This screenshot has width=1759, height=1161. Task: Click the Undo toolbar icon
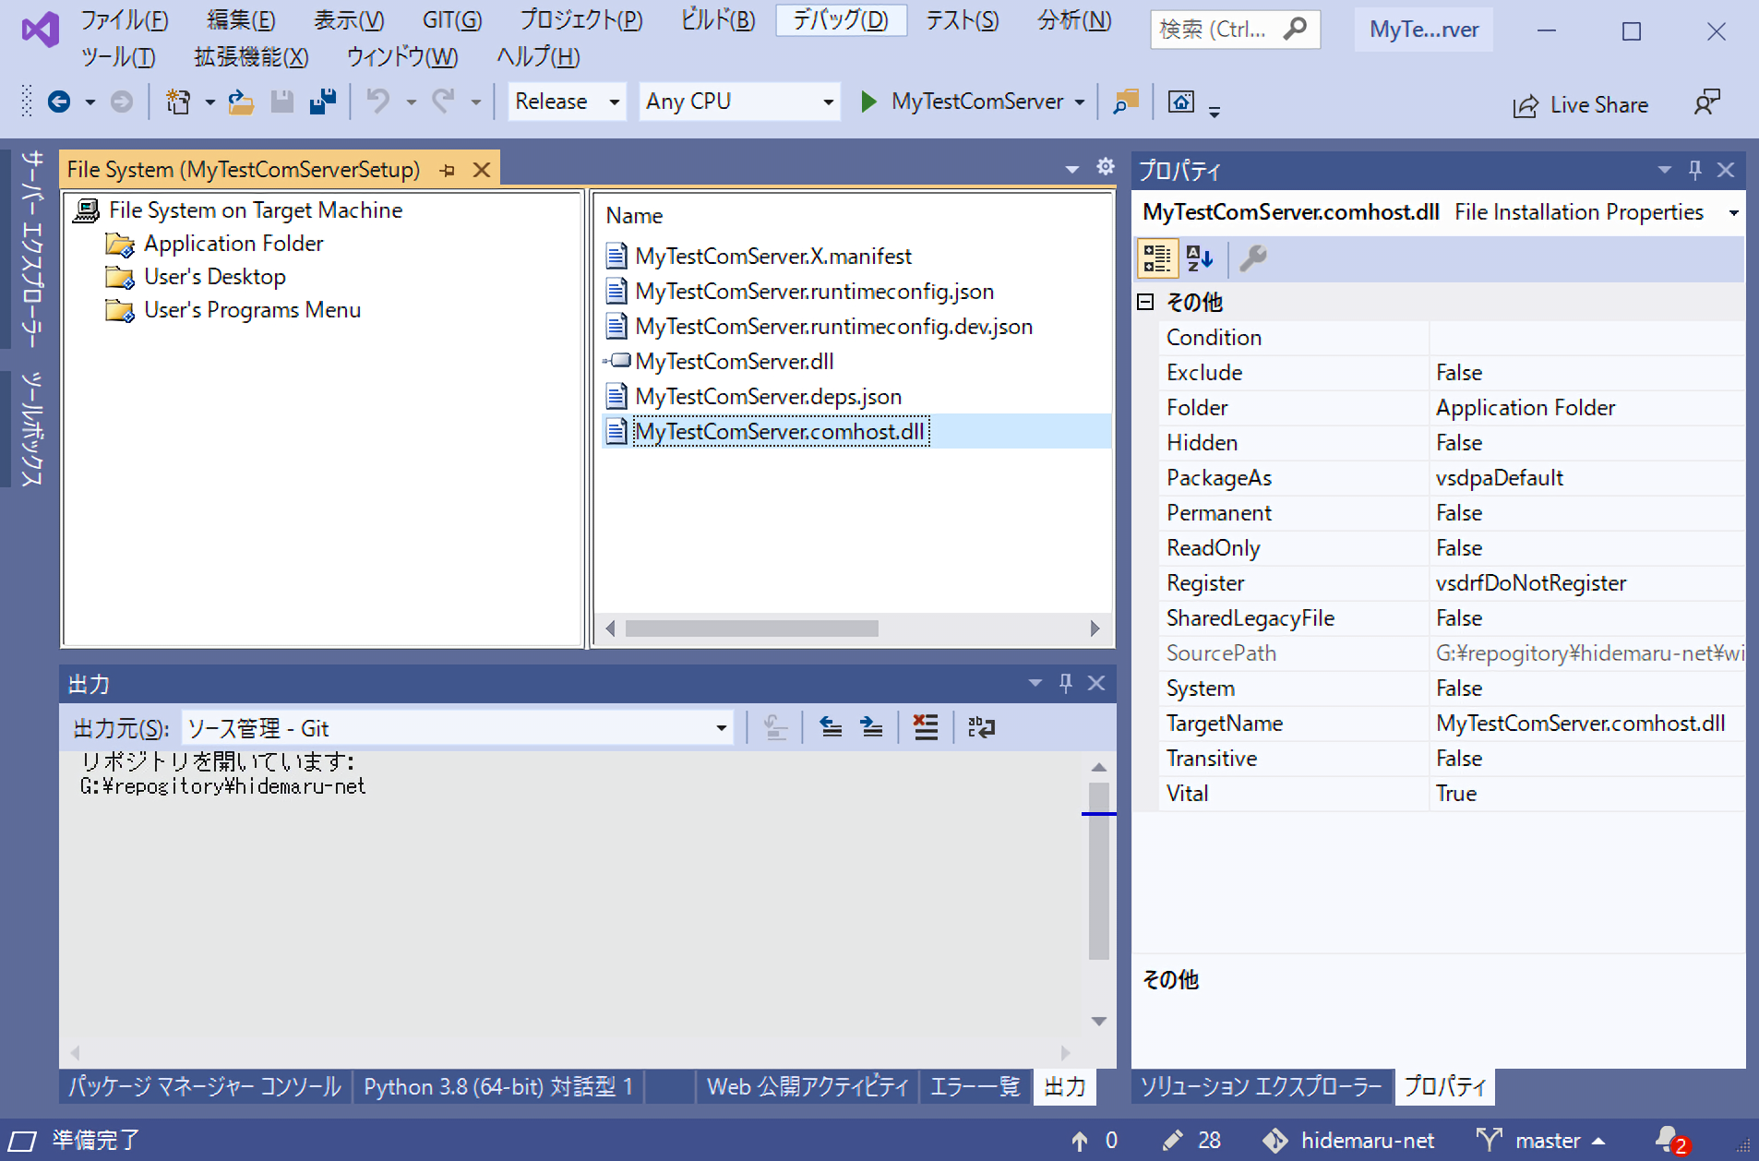378,102
